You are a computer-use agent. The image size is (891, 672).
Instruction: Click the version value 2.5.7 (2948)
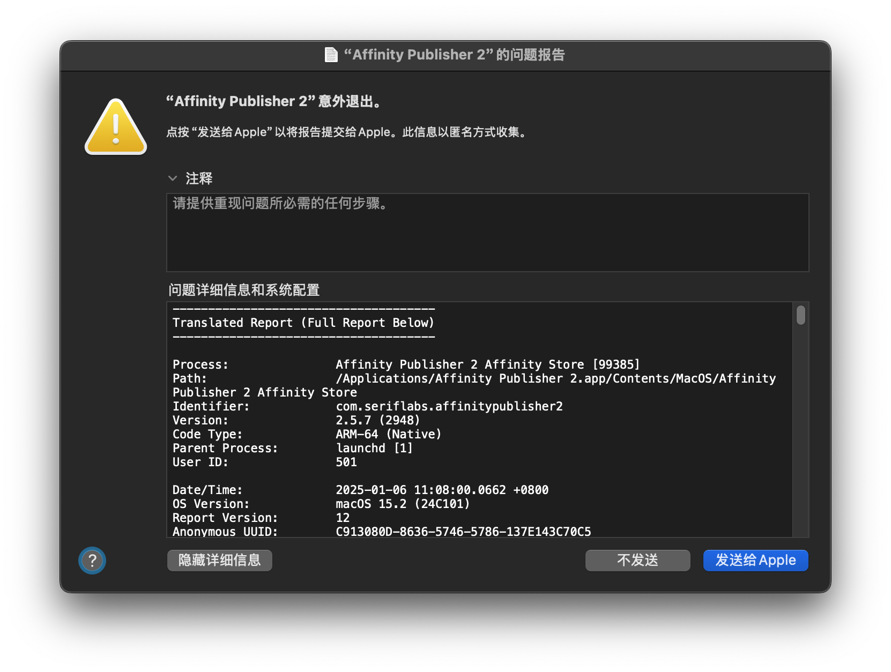coord(378,420)
